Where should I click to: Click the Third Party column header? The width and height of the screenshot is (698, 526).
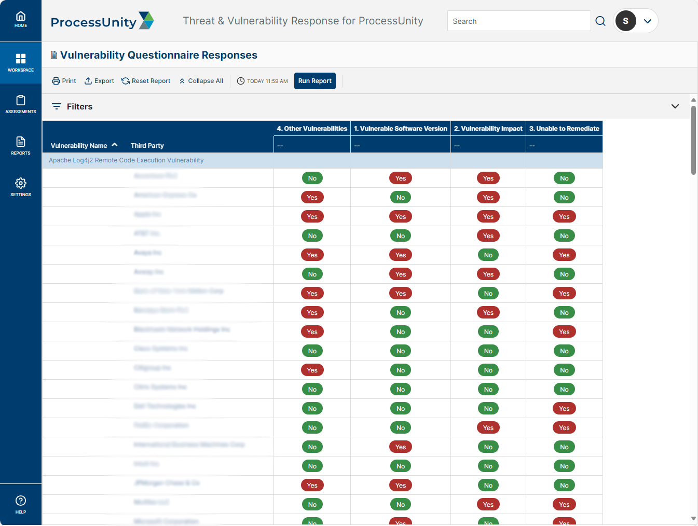pos(147,145)
